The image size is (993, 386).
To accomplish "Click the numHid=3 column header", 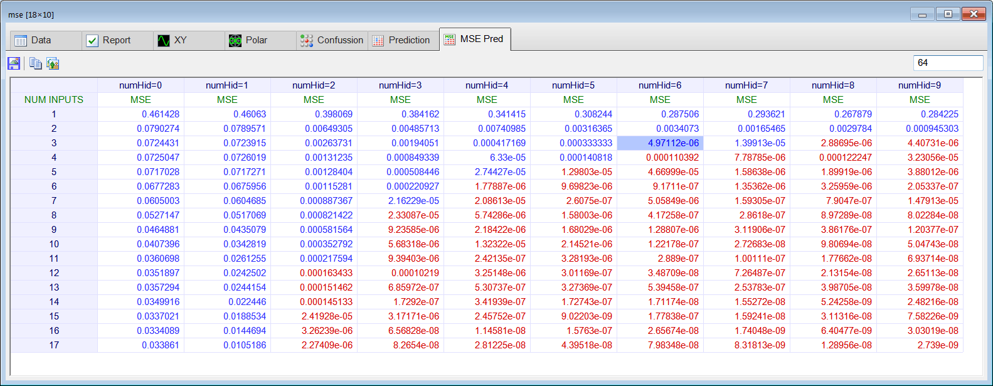I will tap(400, 85).
